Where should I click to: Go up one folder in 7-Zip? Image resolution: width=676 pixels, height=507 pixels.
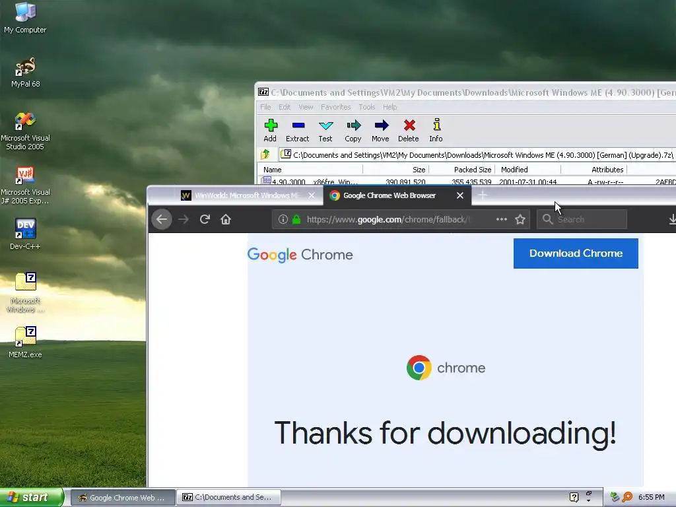point(265,154)
